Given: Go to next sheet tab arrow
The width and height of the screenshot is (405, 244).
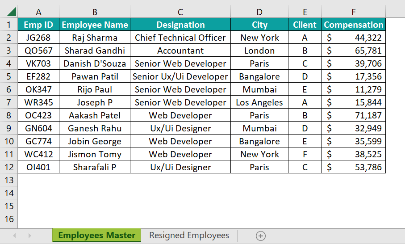Looking at the screenshot, I should tap(30, 236).
